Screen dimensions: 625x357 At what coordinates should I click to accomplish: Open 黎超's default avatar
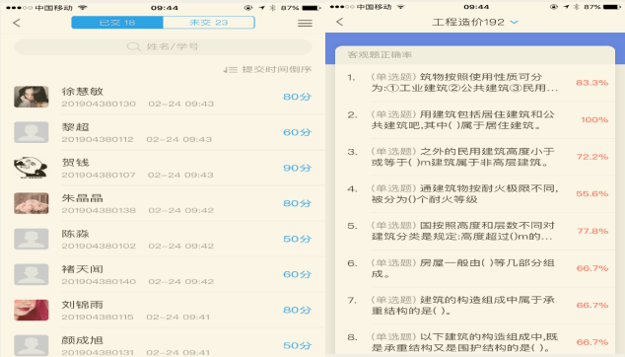[32, 132]
